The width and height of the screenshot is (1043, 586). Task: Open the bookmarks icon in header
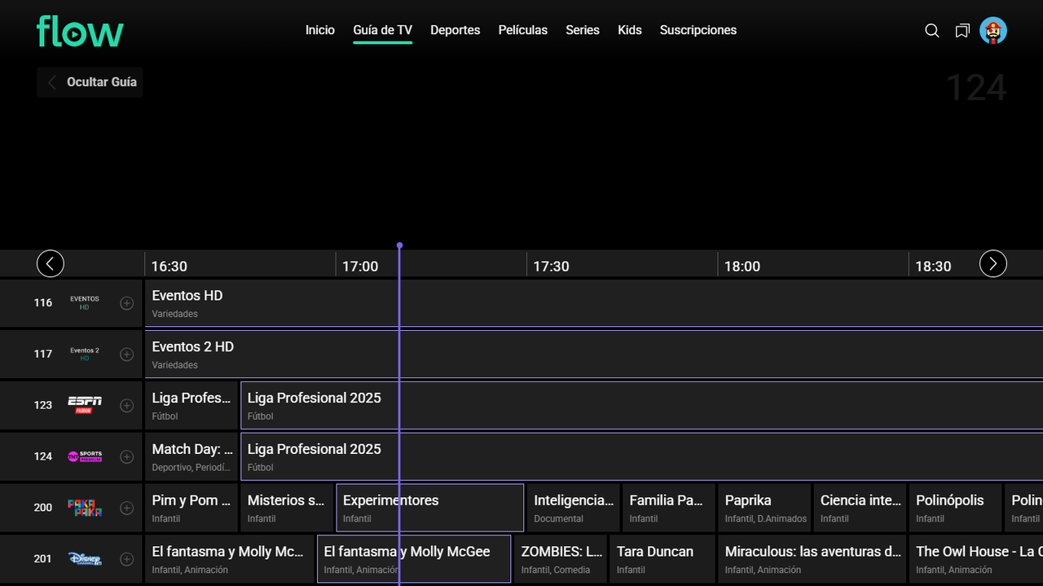click(x=962, y=31)
